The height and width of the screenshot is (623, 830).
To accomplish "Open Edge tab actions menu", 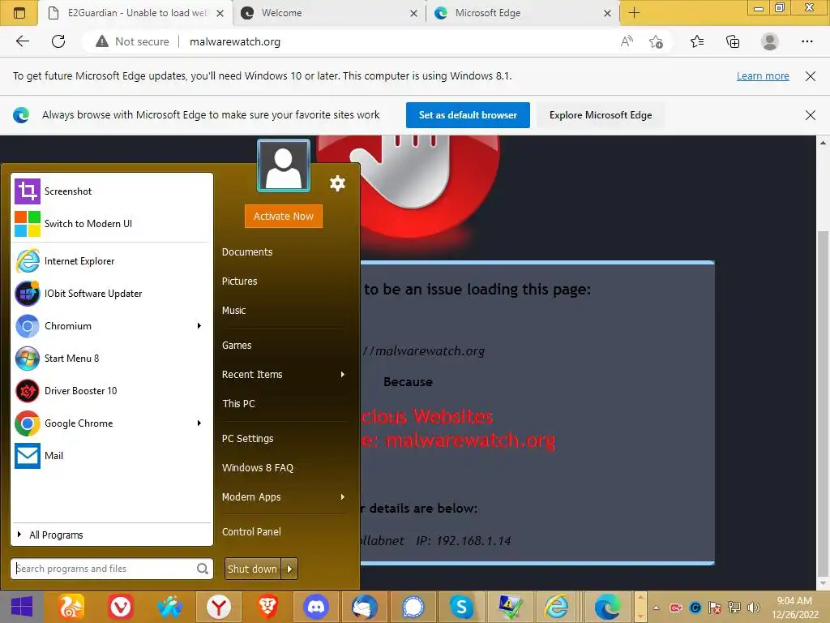I will [x=19, y=13].
